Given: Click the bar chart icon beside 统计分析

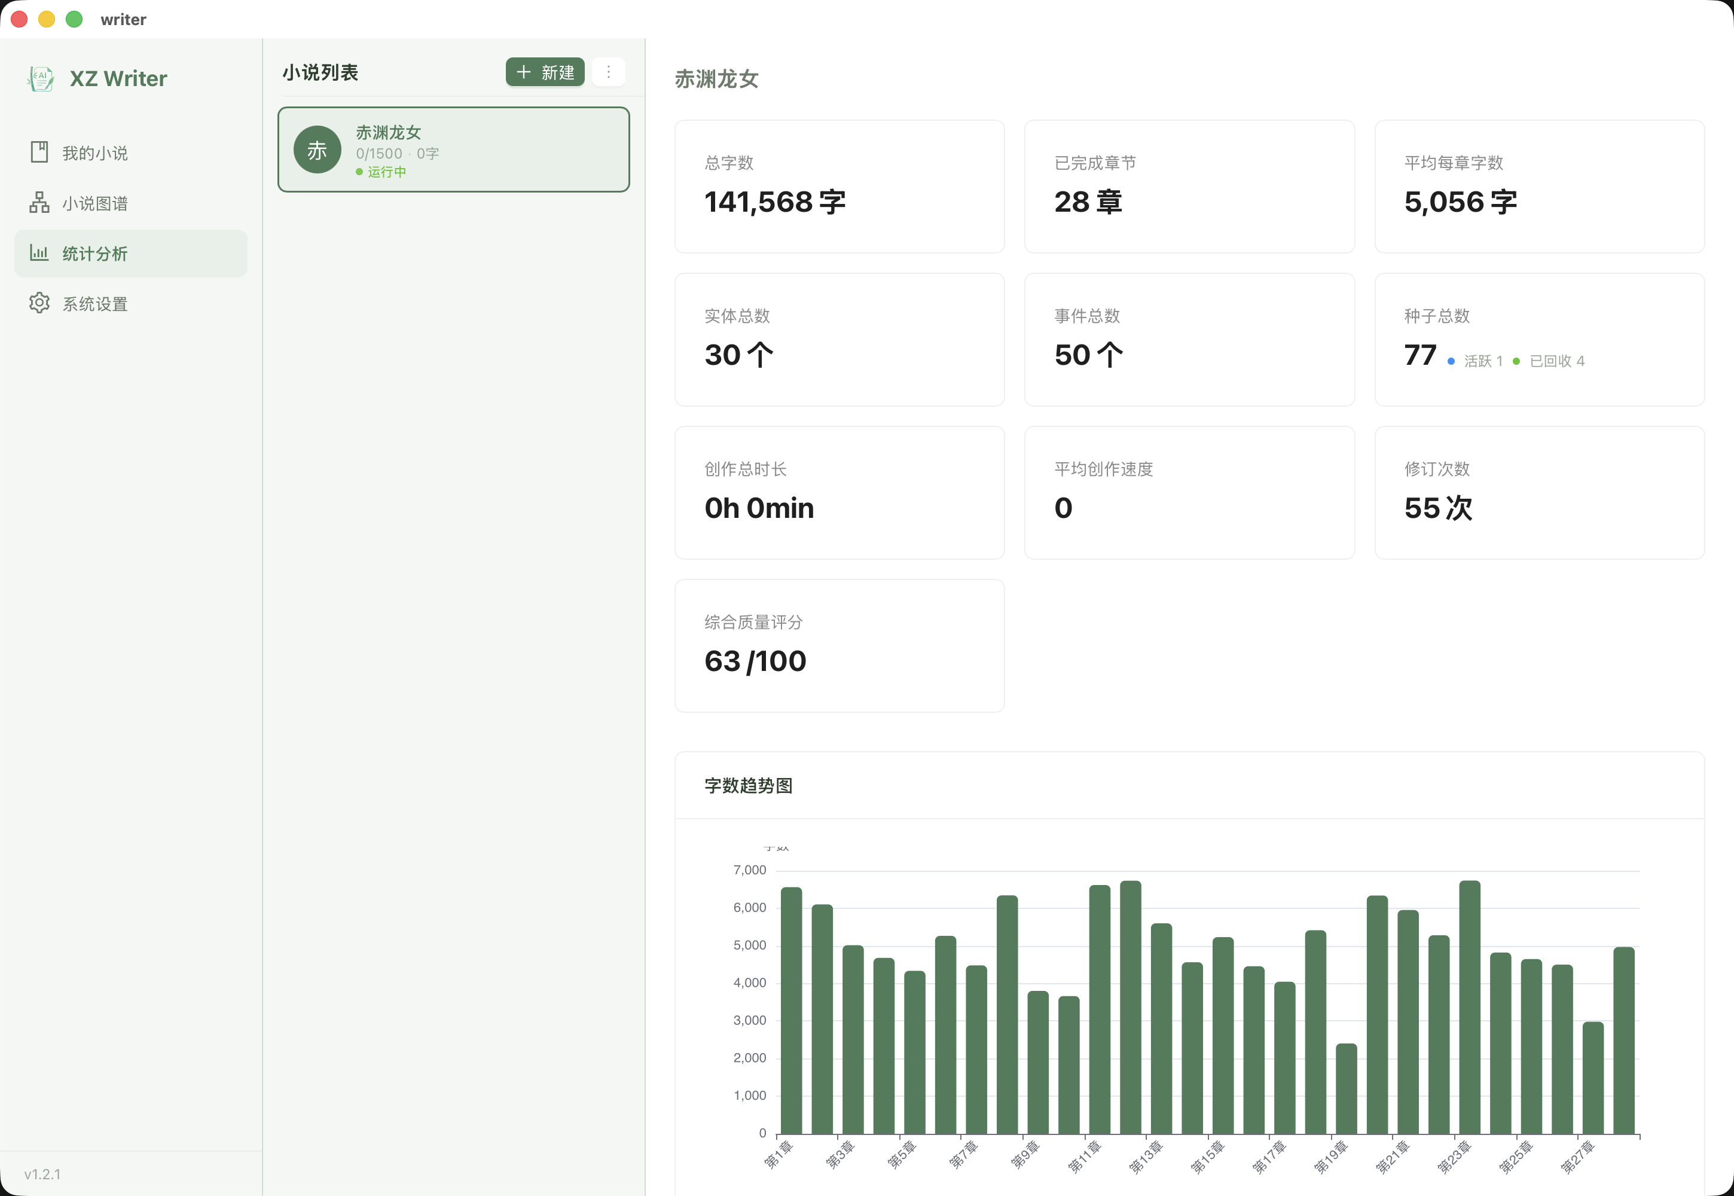Looking at the screenshot, I should [x=39, y=252].
